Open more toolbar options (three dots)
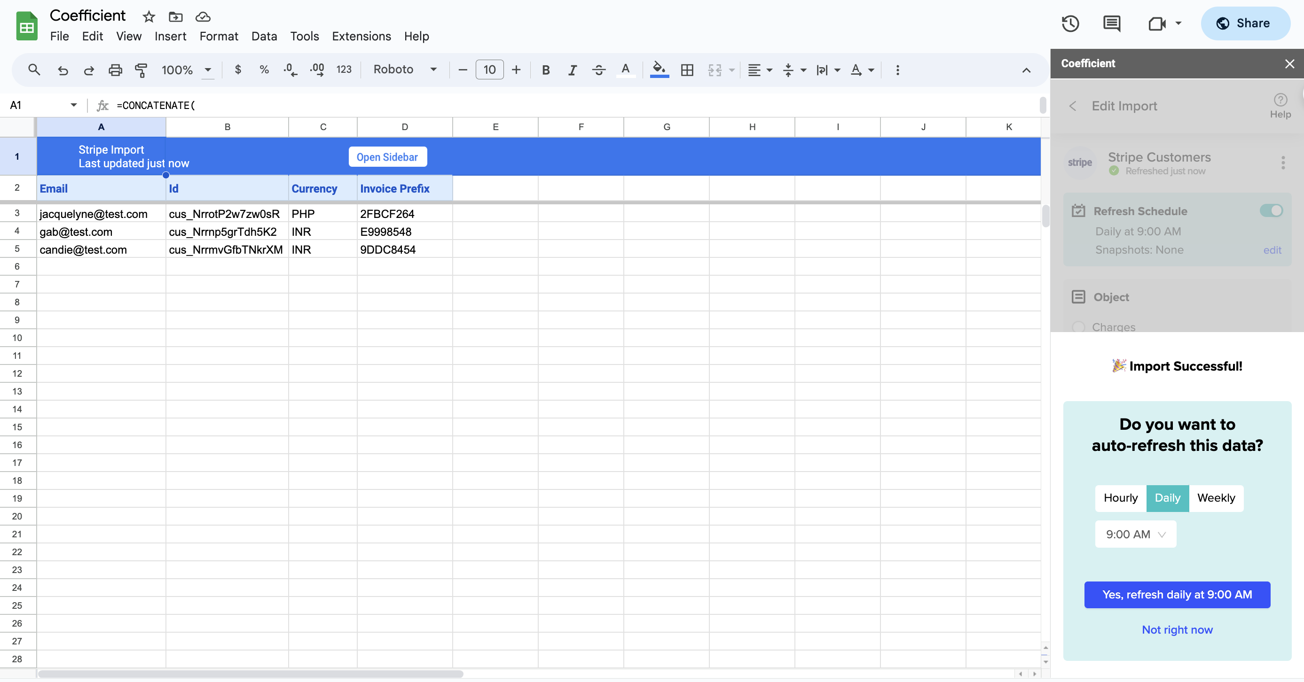The image size is (1304, 682). (x=897, y=70)
